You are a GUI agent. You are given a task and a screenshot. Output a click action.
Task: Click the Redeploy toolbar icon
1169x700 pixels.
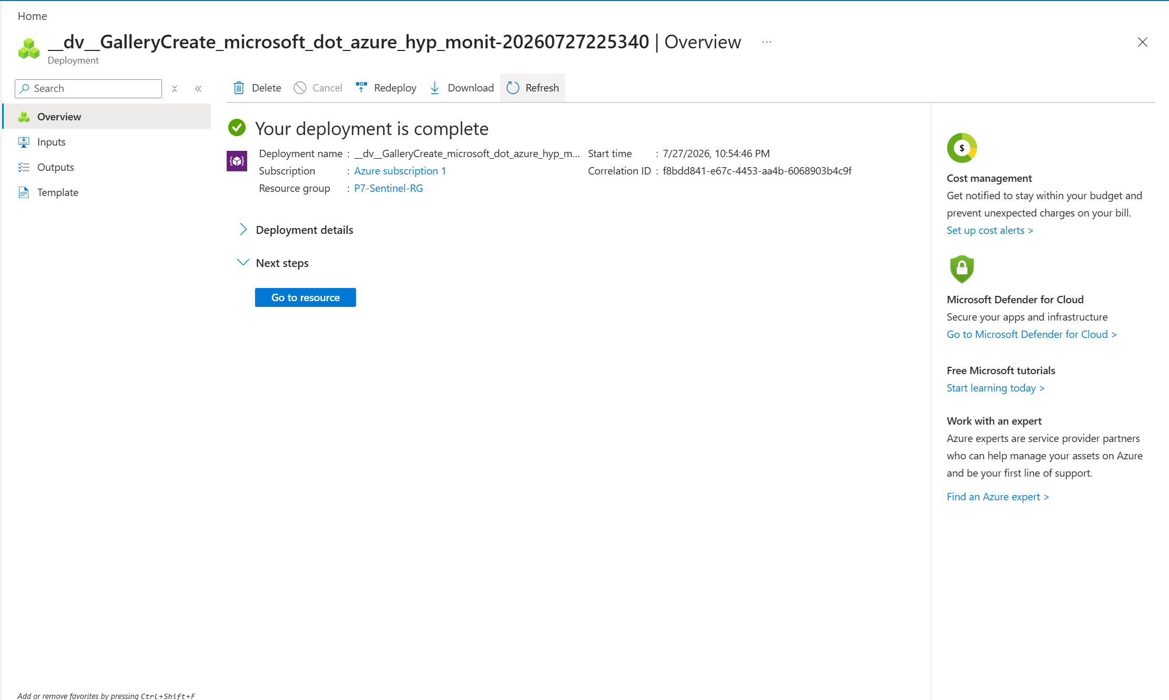pos(361,87)
